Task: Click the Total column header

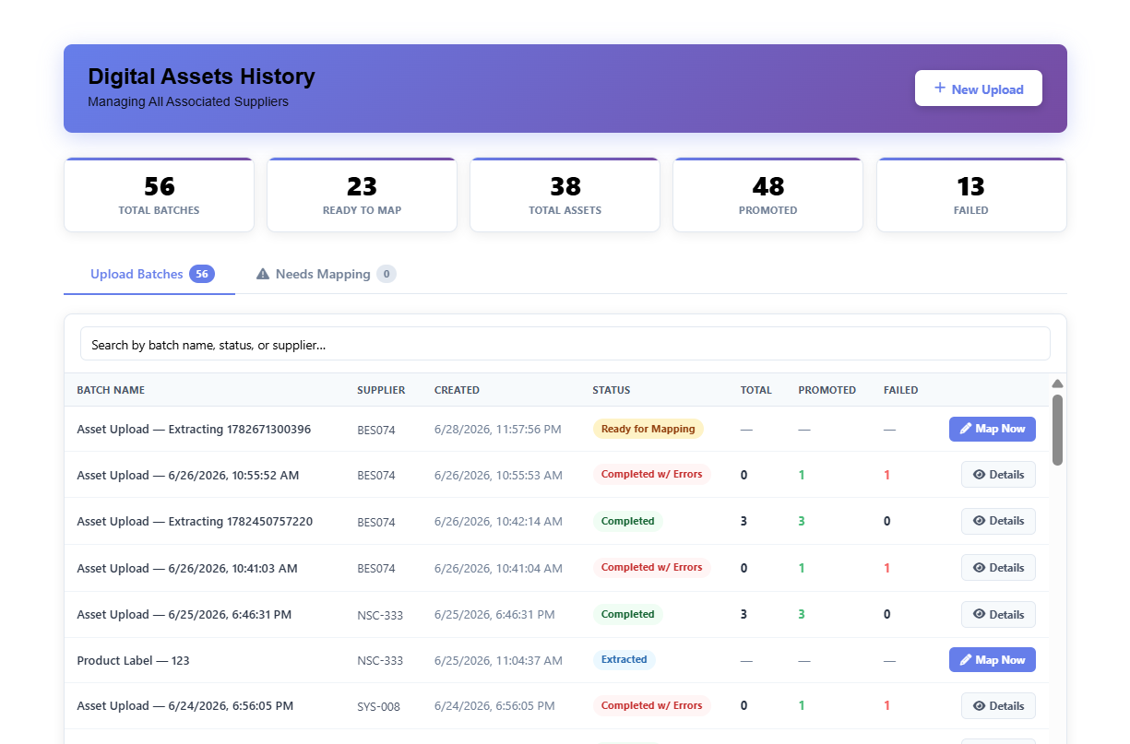Action: (x=756, y=390)
